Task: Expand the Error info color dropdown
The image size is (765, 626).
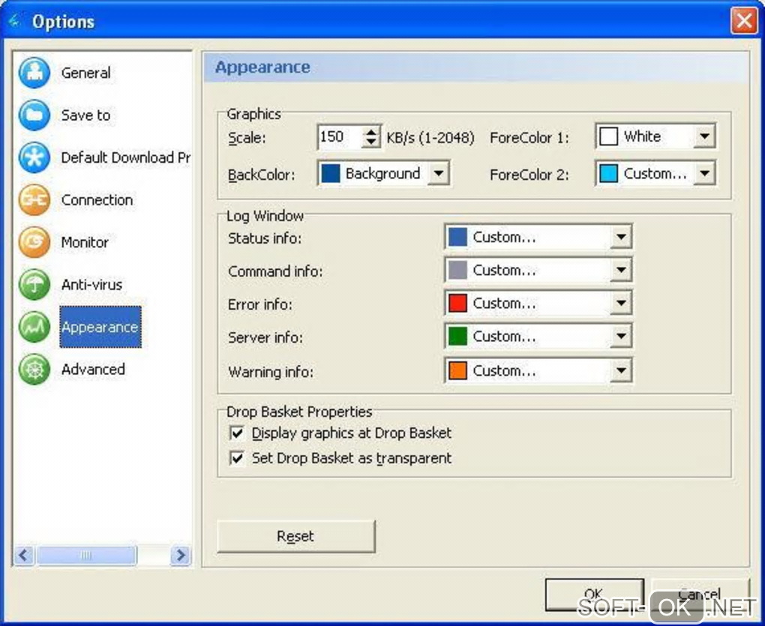Action: pyautogui.click(x=620, y=303)
